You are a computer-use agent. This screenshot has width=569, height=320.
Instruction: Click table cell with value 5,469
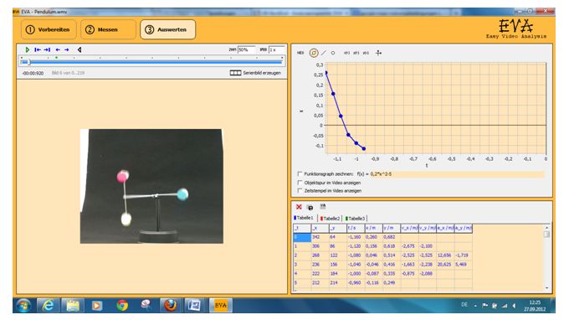464,265
